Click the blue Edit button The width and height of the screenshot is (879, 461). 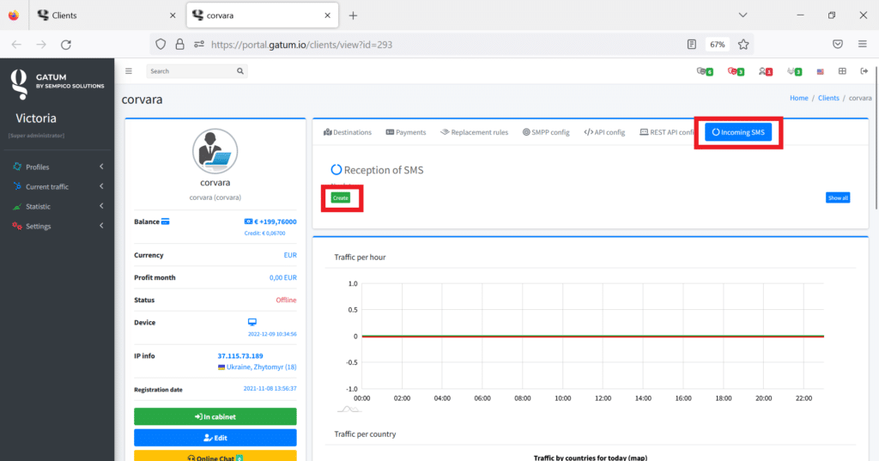[215, 438]
